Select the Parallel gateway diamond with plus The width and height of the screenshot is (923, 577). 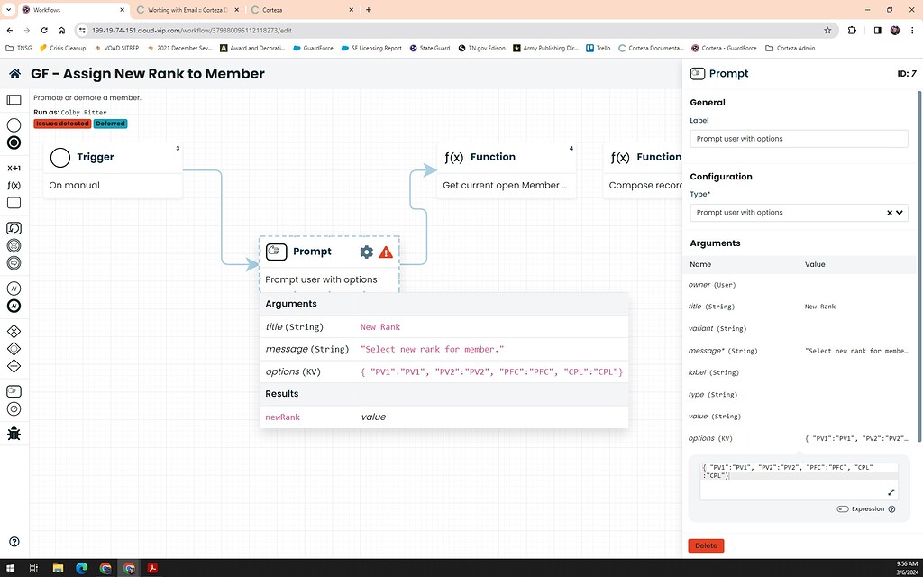point(14,366)
